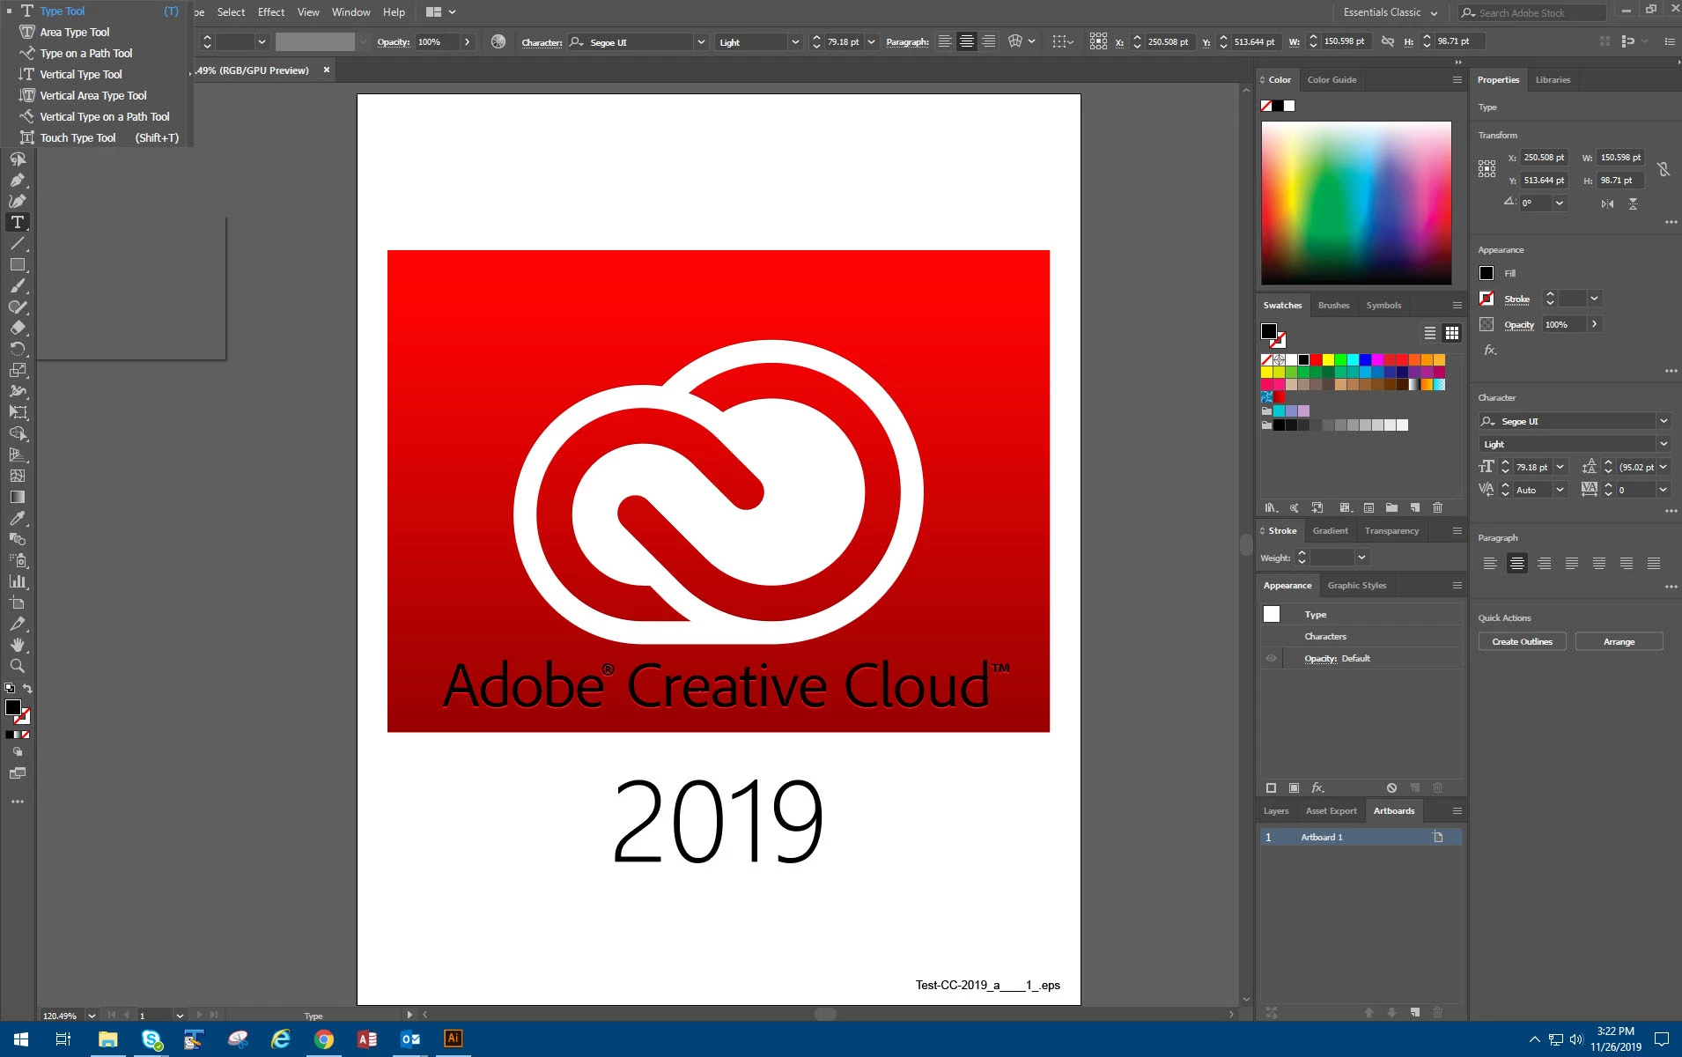Select the Eyedropper tool
Viewport: 1682px width, 1057px height.
[x=18, y=519]
